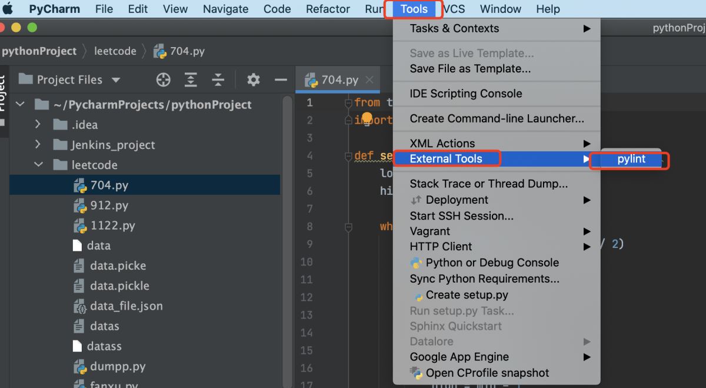Collapse the pythonProject root tree node

(20, 104)
